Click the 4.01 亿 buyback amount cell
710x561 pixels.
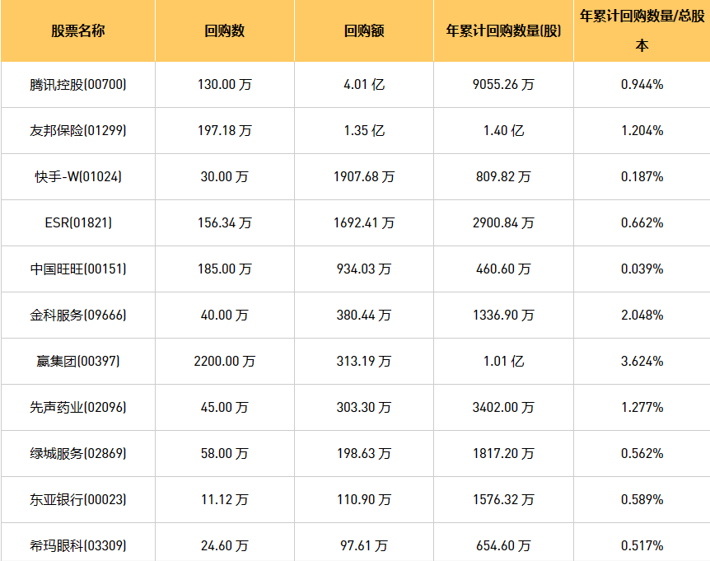364,84
